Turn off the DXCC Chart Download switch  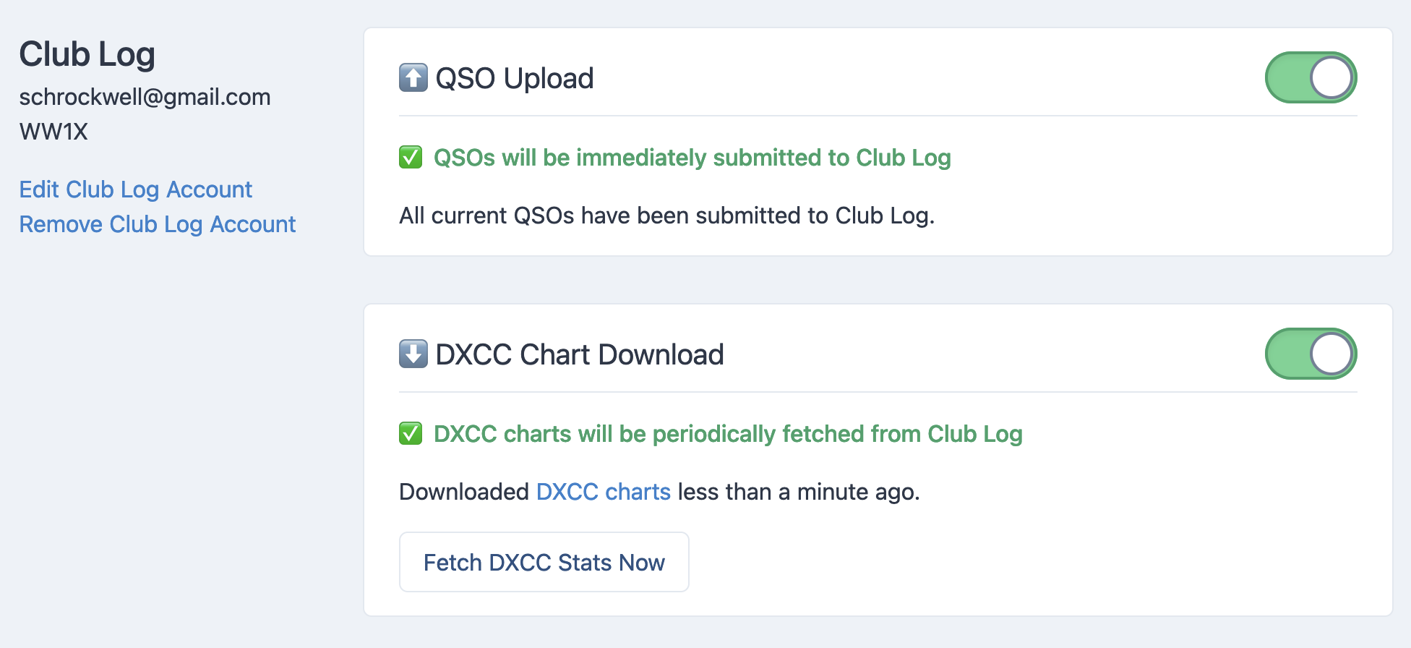[x=1310, y=354]
